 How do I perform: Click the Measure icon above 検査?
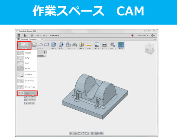click(x=89, y=45)
